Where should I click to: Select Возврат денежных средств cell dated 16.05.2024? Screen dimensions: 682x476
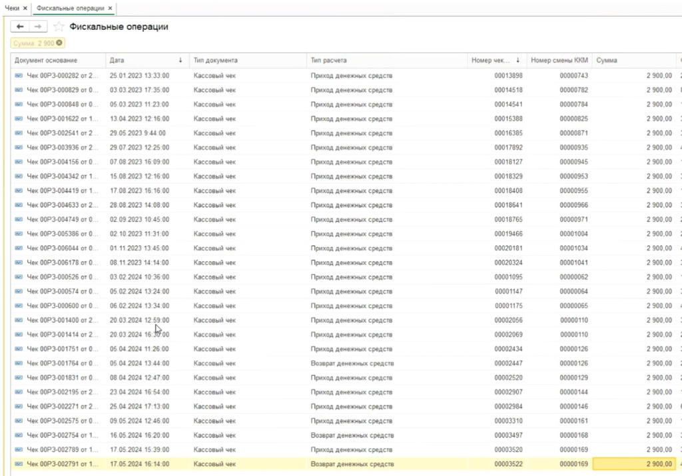point(352,435)
